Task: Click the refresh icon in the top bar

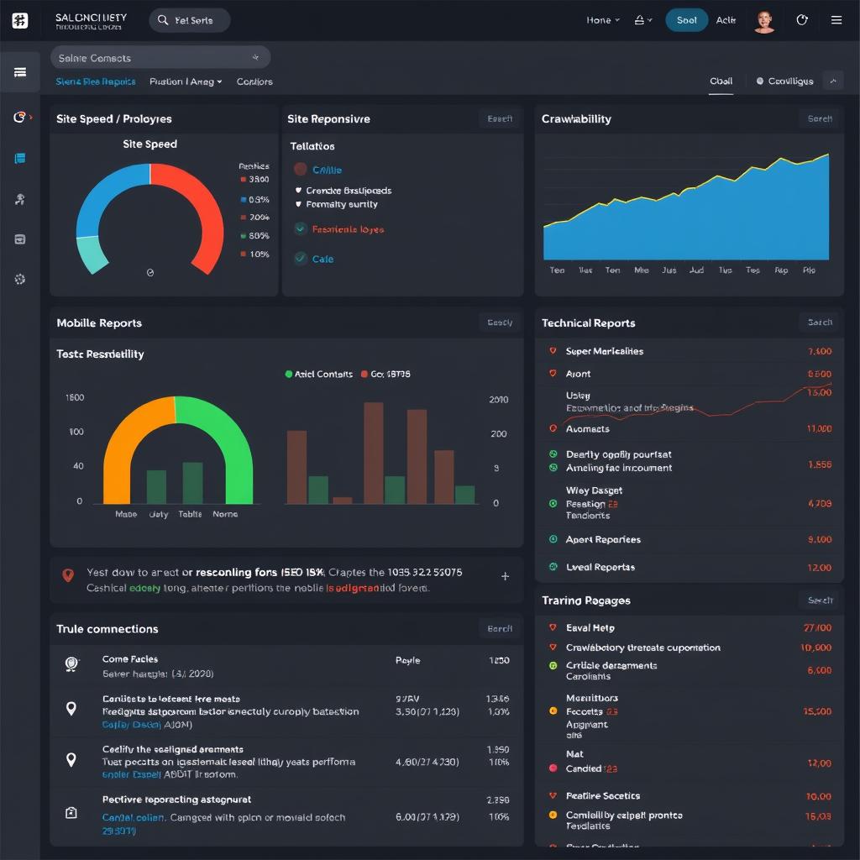Action: click(x=801, y=19)
